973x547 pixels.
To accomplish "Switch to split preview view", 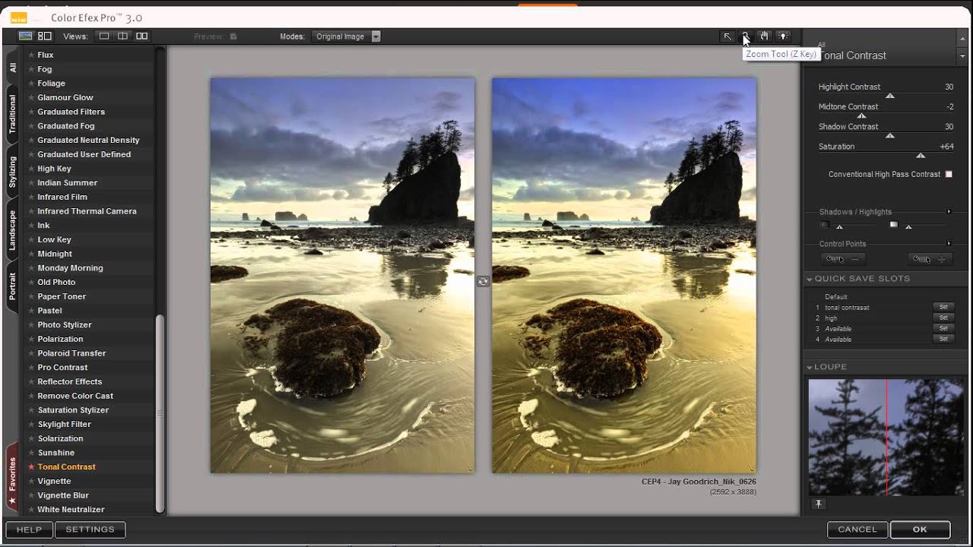I will point(122,36).
